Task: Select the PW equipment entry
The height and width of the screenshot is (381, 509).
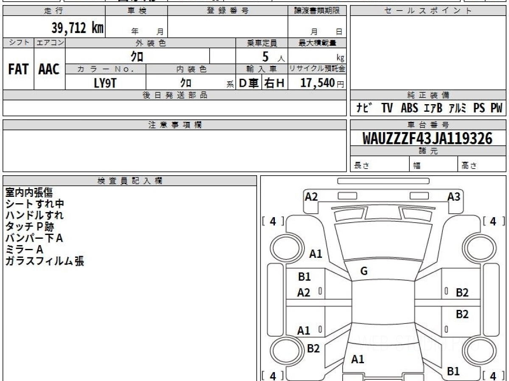Action: click(x=496, y=108)
